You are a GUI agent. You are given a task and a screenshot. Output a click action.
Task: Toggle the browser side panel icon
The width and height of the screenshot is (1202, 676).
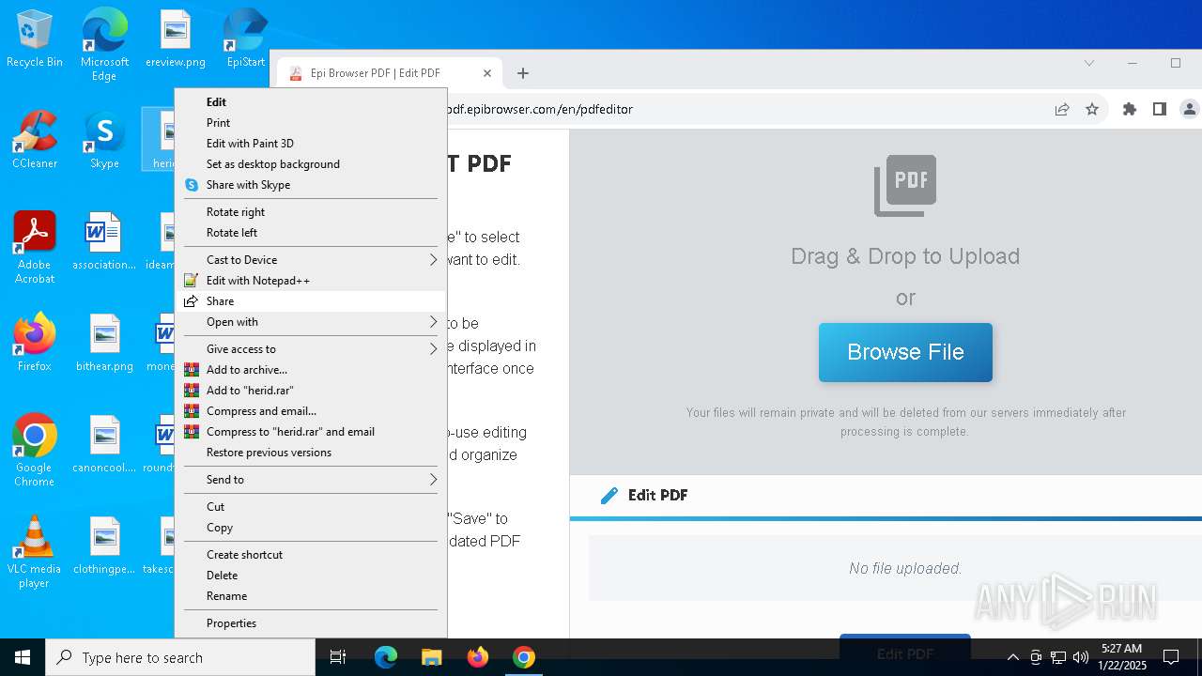[x=1160, y=109]
